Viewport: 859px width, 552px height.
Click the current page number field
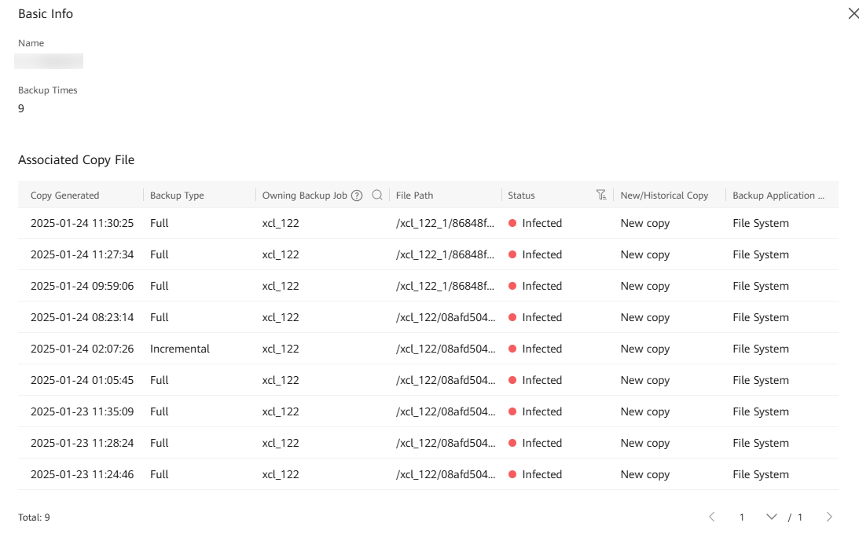click(x=742, y=517)
